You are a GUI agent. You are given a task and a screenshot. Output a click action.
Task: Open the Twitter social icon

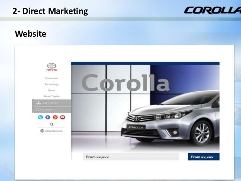pos(40,118)
